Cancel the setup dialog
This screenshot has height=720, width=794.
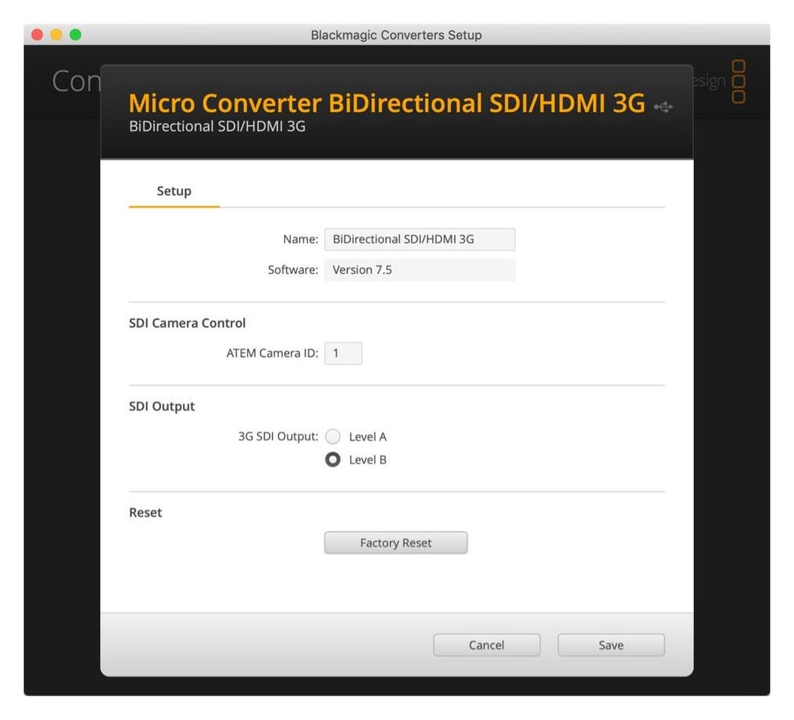pos(487,645)
